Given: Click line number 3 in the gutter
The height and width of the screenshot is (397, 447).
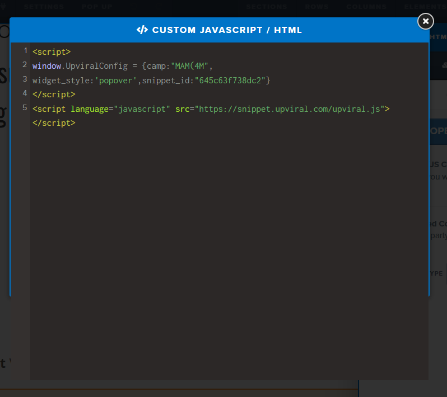Looking at the screenshot, I should click(x=25, y=79).
